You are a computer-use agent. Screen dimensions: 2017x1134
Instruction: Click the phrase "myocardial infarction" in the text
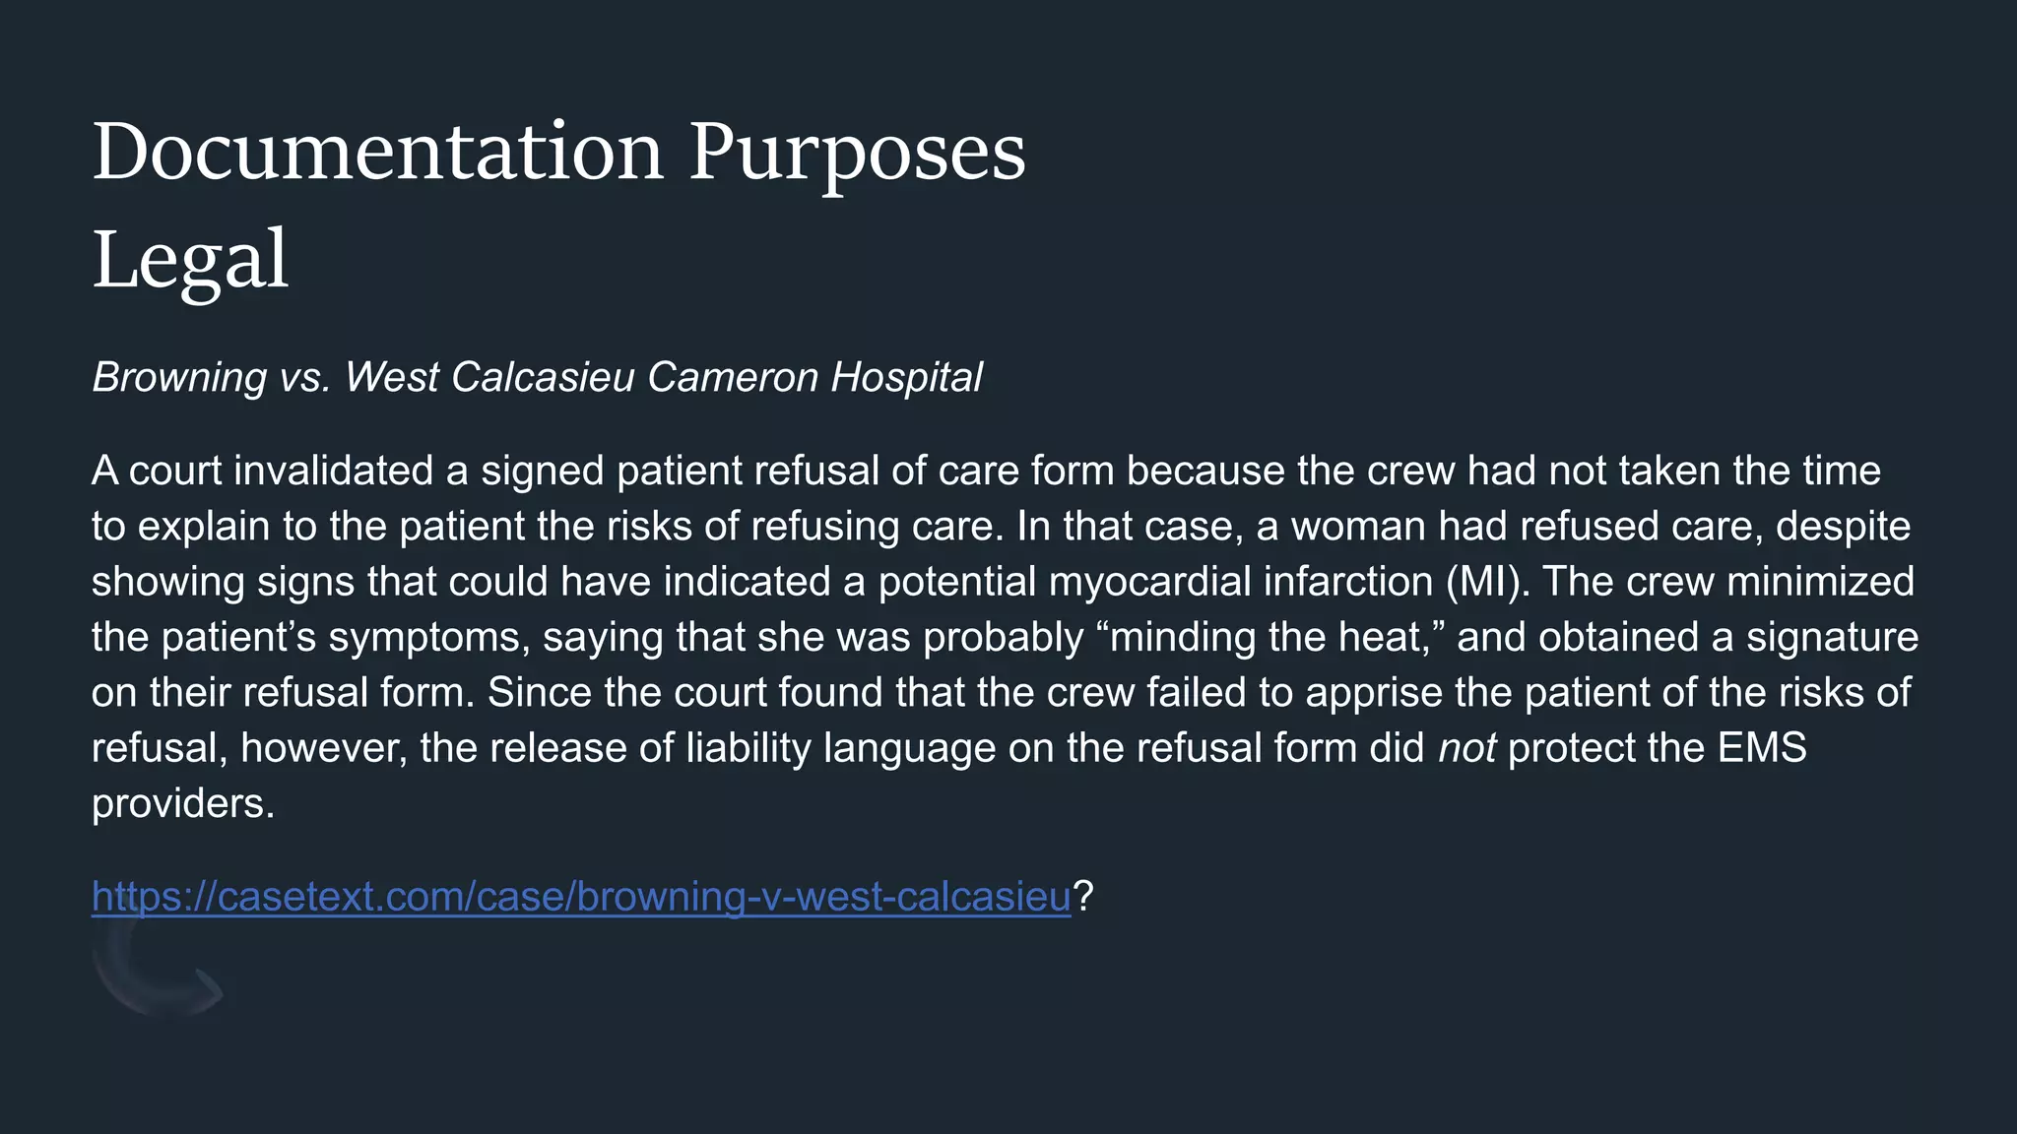[x=1241, y=582]
